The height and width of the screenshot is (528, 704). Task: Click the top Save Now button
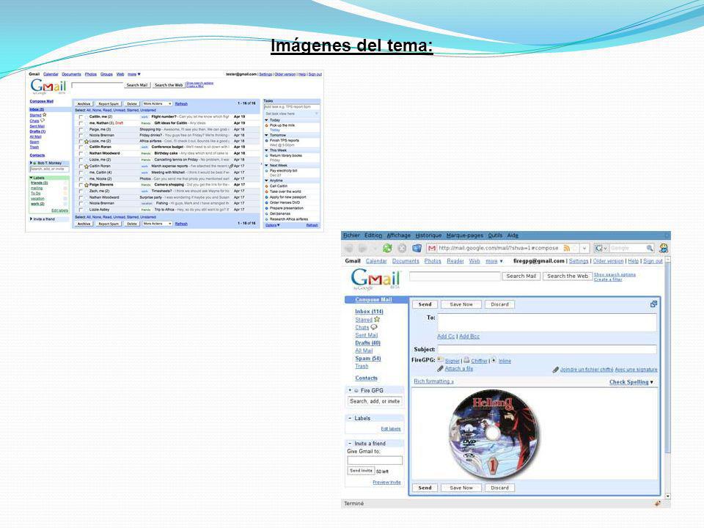pos(461,304)
